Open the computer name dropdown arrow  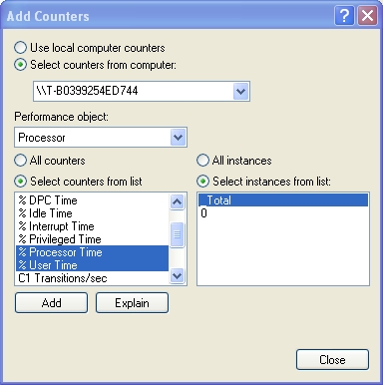[241, 91]
